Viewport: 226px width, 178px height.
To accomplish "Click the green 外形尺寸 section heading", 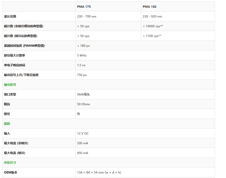I will tap(10, 163).
